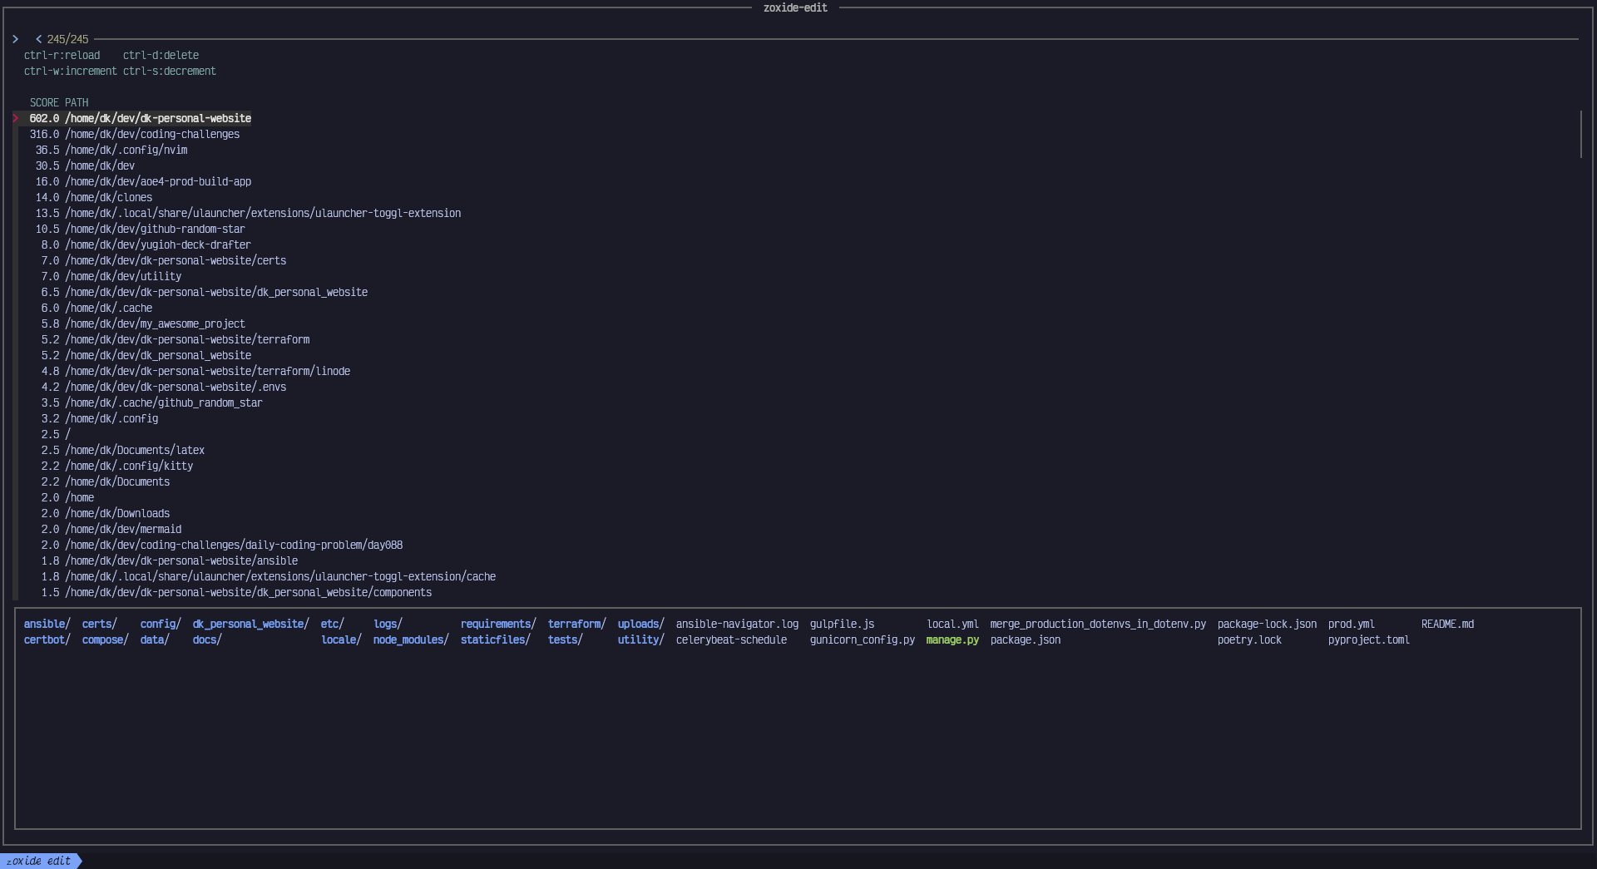The height and width of the screenshot is (869, 1597).
Task: Select the ulauncher-toggl-extension path entry
Action: click(263, 213)
